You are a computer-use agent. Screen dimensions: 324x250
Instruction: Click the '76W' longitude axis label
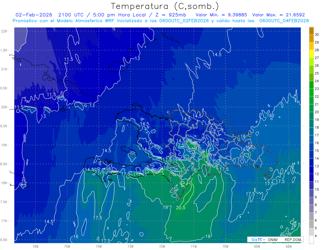click(35, 246)
